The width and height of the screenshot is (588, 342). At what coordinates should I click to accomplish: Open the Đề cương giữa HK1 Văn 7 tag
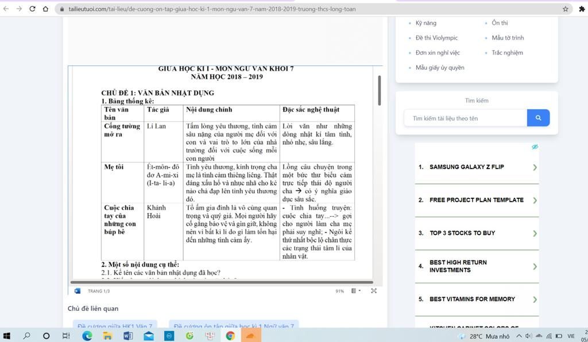pos(115,325)
